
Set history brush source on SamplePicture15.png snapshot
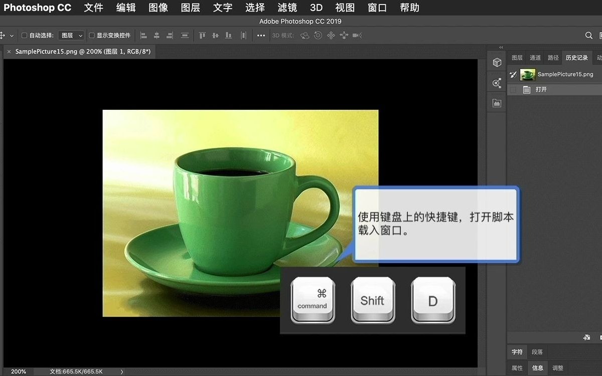coord(513,74)
